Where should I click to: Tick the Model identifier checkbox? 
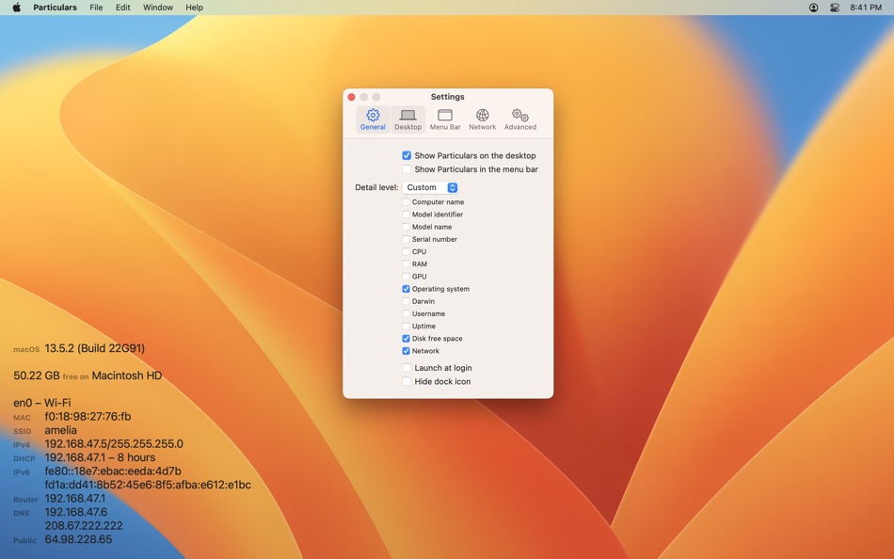coord(406,215)
